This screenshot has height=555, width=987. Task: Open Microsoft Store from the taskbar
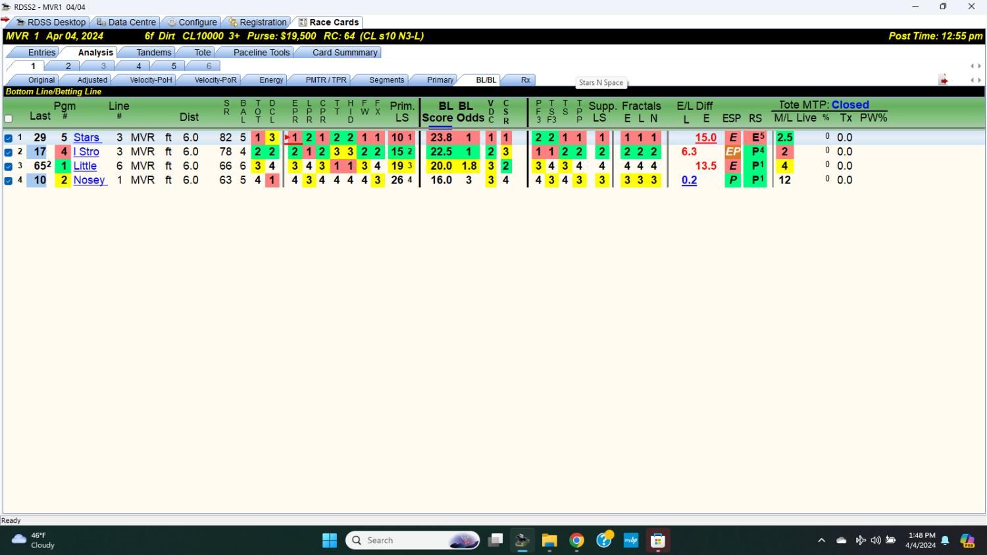coord(658,541)
